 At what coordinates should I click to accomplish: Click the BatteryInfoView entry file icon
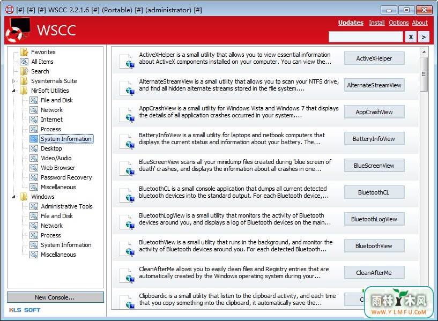127,141
